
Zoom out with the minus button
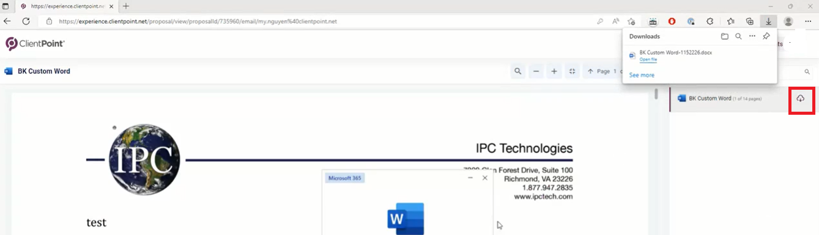tap(536, 71)
